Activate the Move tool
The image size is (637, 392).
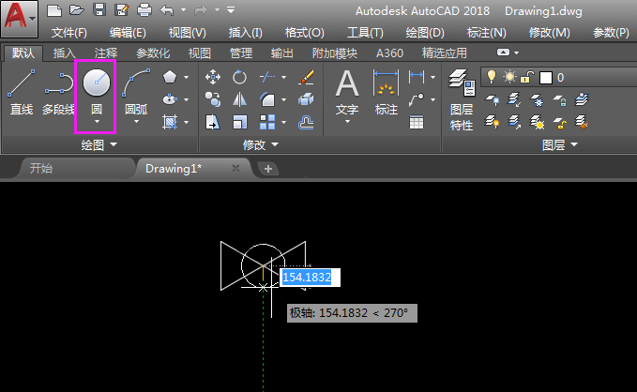(x=213, y=77)
